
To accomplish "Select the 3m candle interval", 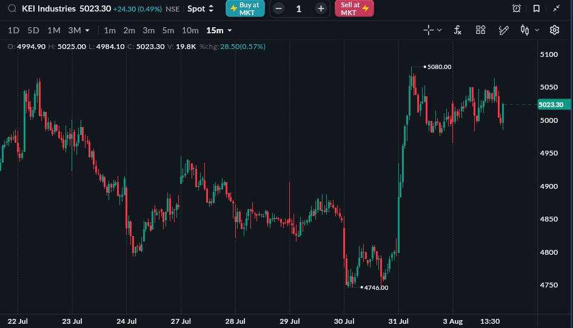I will [x=149, y=30].
